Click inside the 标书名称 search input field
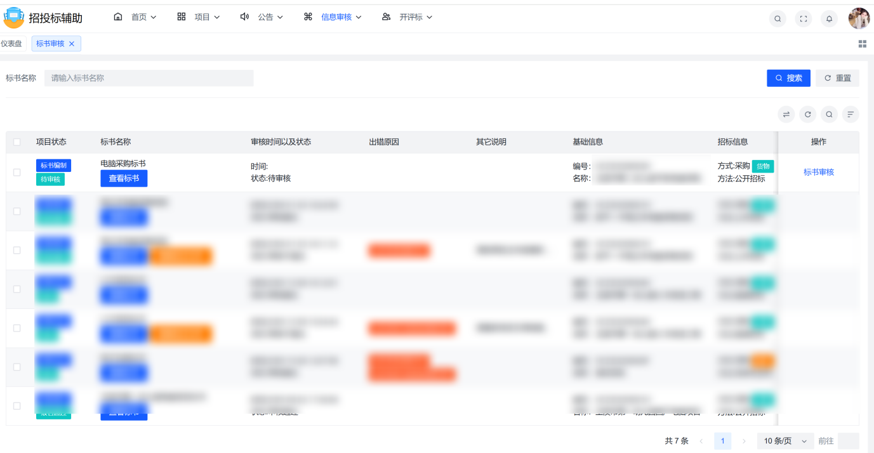The width and height of the screenshot is (874, 453). [149, 77]
